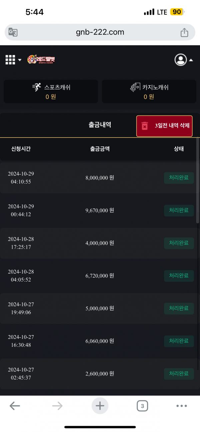Screen dimensions: 200x432
Task: Open a new tab with plus button
Action: pyautogui.click(x=100, y=406)
